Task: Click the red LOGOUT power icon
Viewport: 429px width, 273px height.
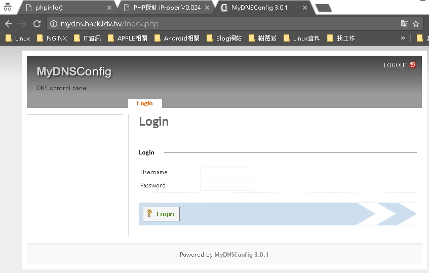Action: click(413, 65)
